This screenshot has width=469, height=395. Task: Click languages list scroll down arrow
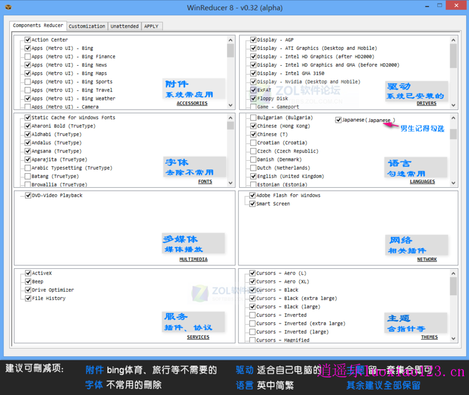coord(453,183)
